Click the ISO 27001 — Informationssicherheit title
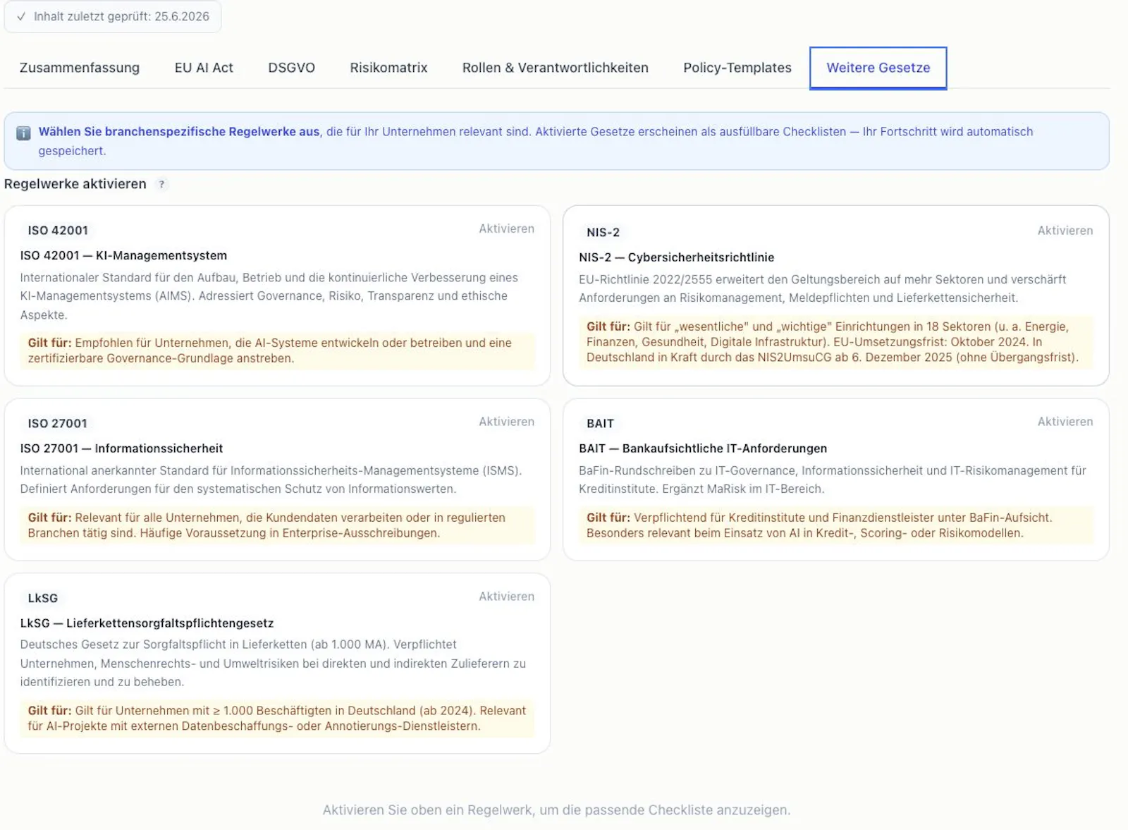Screen dimensions: 1128x830 121,448
